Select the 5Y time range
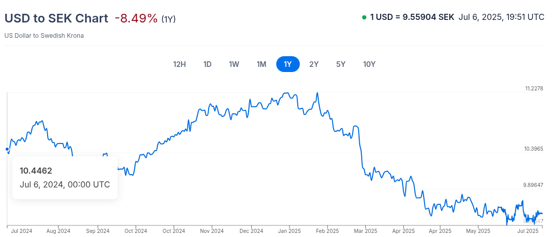The image size is (552, 237). 341,64
